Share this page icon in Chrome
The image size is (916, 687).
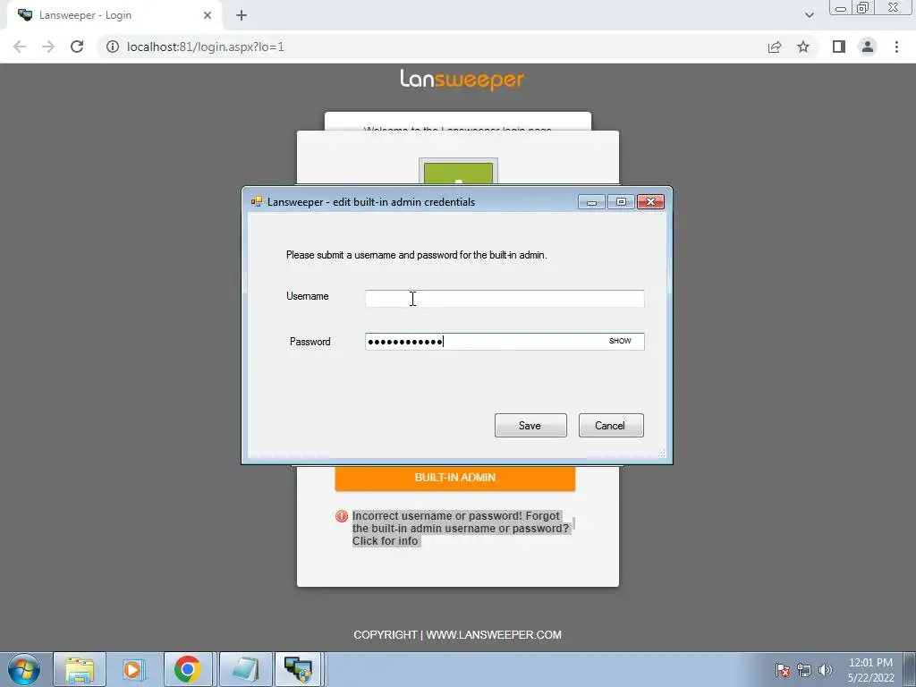click(775, 47)
